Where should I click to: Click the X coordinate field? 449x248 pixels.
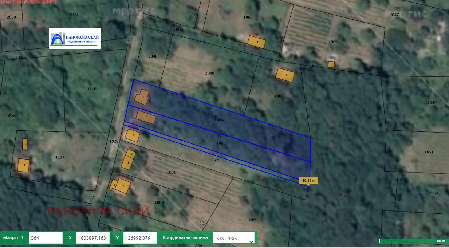click(x=92, y=238)
